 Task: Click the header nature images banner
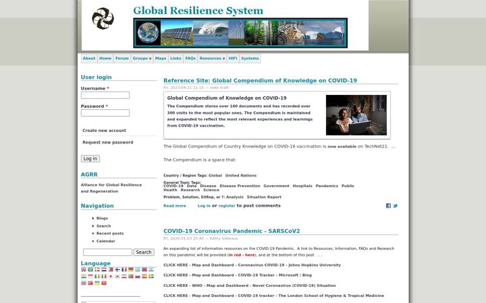(x=240, y=33)
